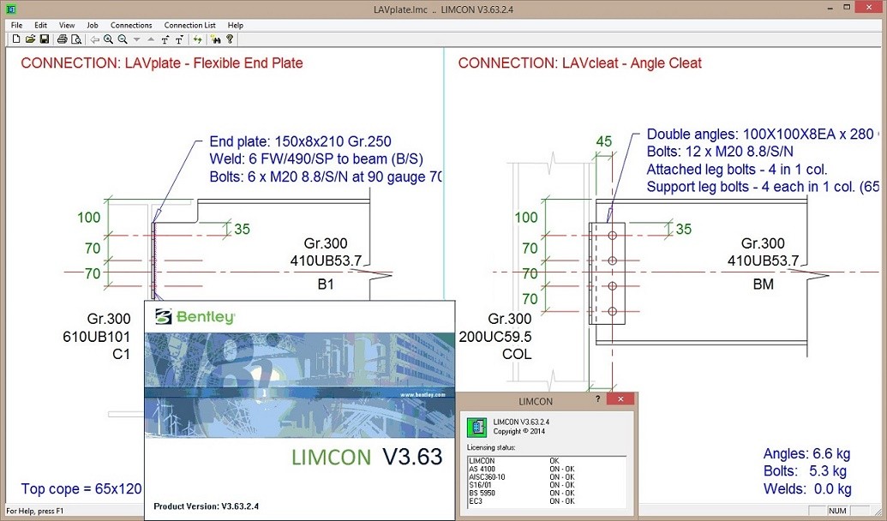Click the 'Angles: 6.6 kg' weight summary

tap(806, 453)
